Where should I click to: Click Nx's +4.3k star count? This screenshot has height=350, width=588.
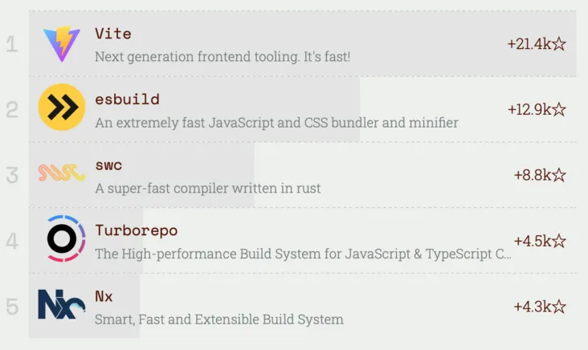coord(540,306)
